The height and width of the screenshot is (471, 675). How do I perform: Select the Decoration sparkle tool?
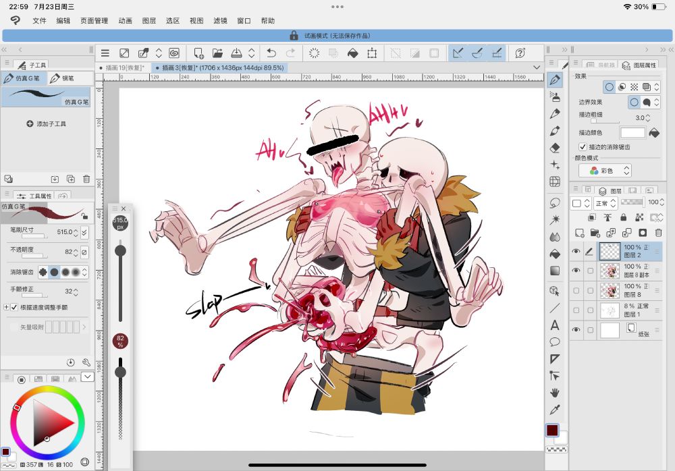click(x=555, y=165)
